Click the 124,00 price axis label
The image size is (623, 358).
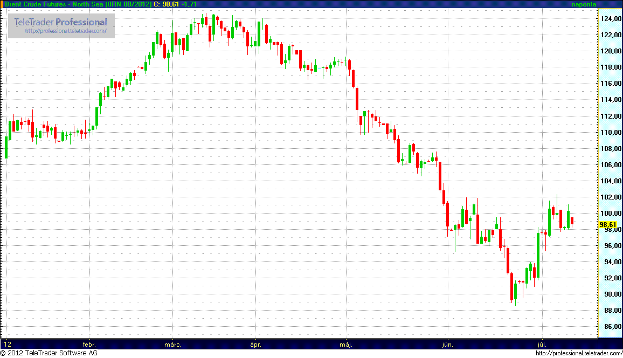point(611,19)
